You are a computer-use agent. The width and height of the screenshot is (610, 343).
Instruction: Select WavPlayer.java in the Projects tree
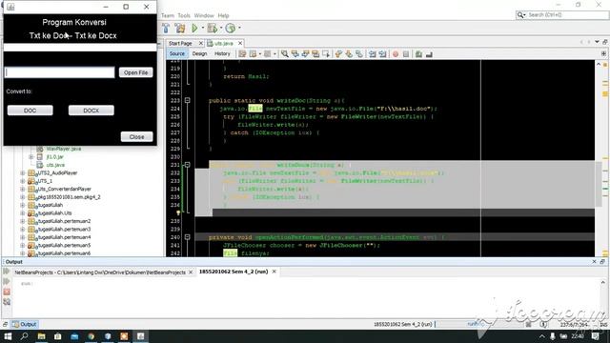click(64, 149)
